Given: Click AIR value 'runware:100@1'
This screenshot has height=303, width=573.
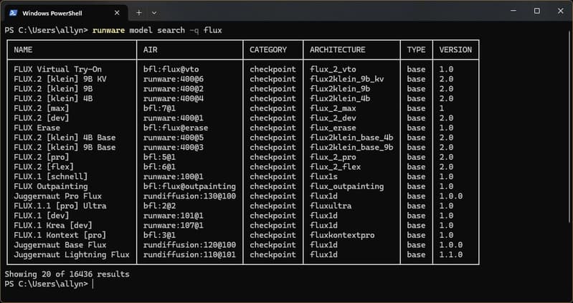Looking at the screenshot, I should pyautogui.click(x=174, y=177).
